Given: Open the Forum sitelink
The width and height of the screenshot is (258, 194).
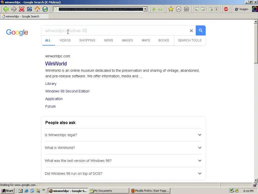Looking at the screenshot, I should (50, 106).
